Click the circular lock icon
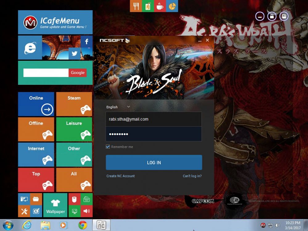308x231 pixels. 272,17
